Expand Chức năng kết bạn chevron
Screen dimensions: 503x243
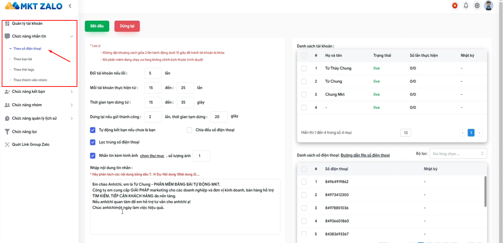72,92
